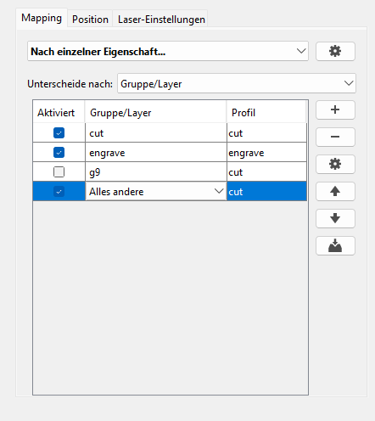Screen dimensions: 375x421
Task: Move selected row up with arrow
Action: click(x=335, y=191)
